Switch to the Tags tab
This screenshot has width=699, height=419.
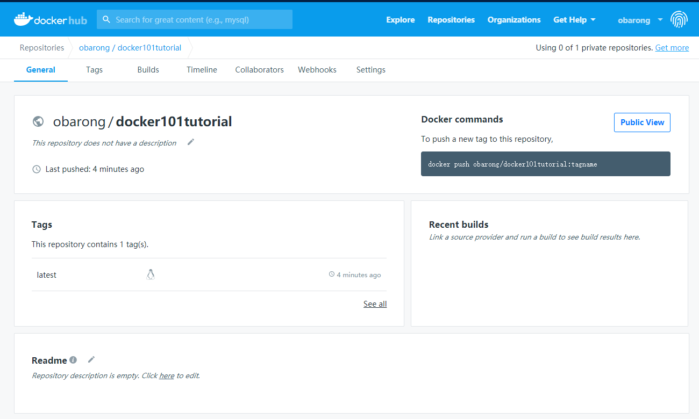click(x=94, y=70)
